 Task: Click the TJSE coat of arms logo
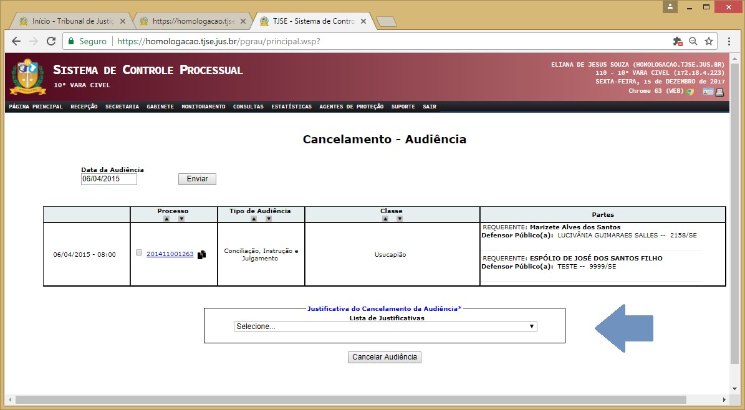28,76
